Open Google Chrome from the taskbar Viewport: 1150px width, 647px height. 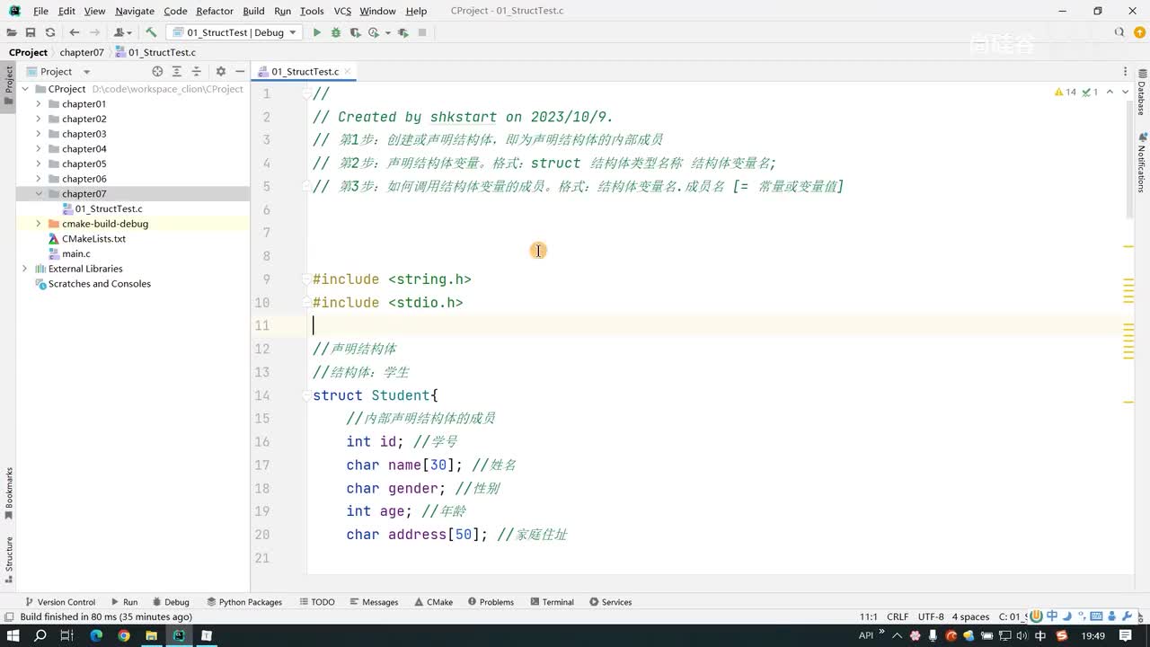(123, 635)
